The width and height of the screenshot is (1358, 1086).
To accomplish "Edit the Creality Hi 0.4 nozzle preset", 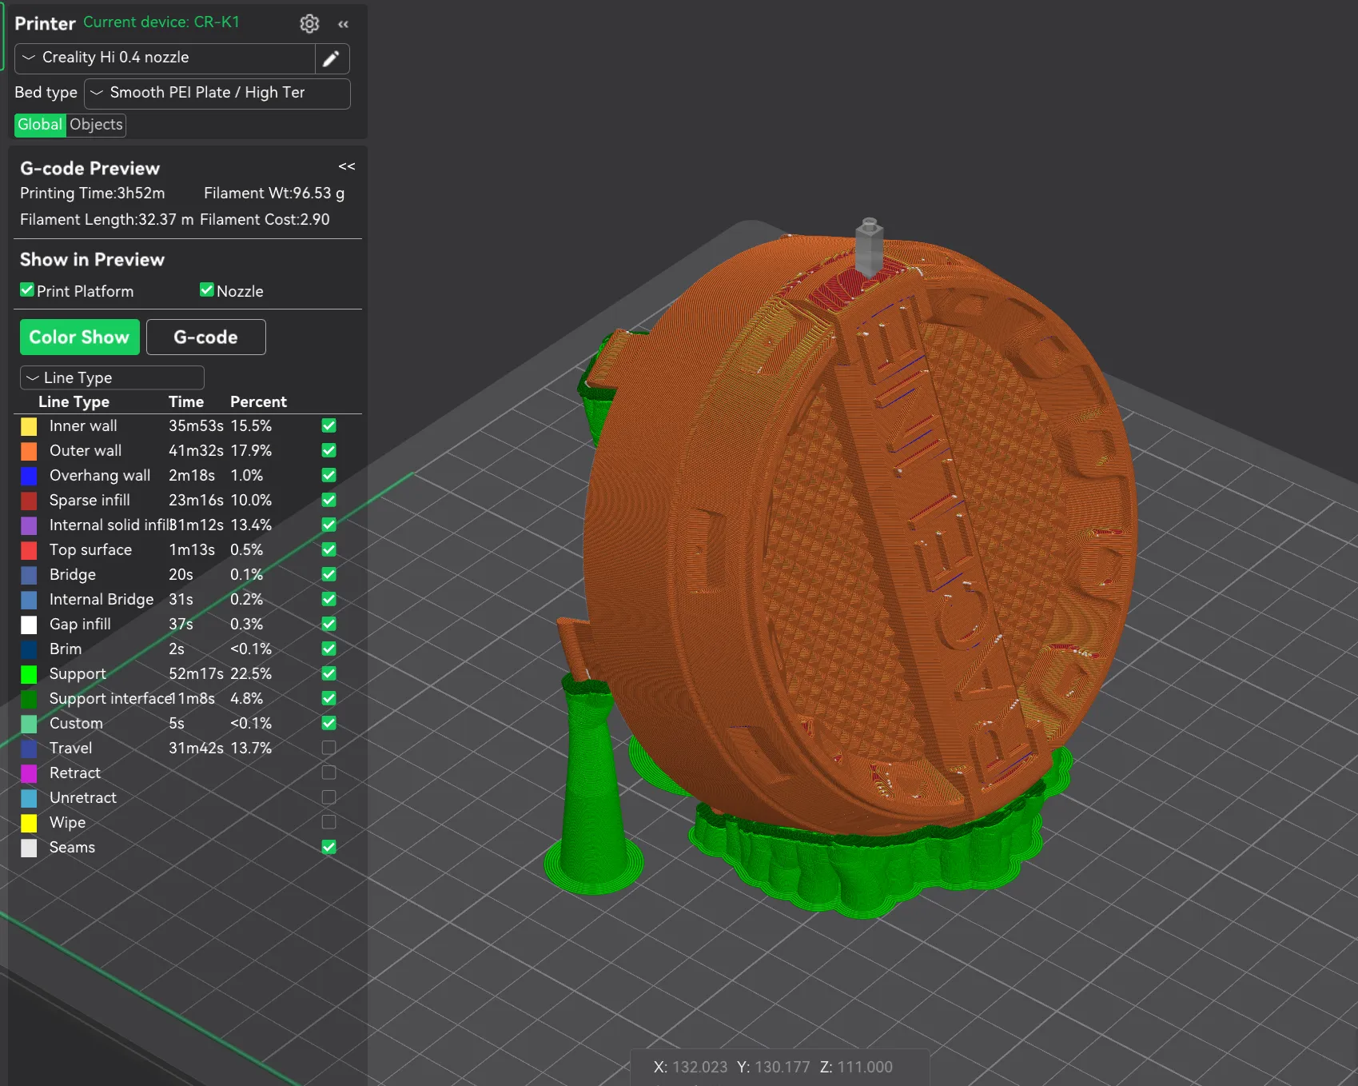I will (x=332, y=58).
